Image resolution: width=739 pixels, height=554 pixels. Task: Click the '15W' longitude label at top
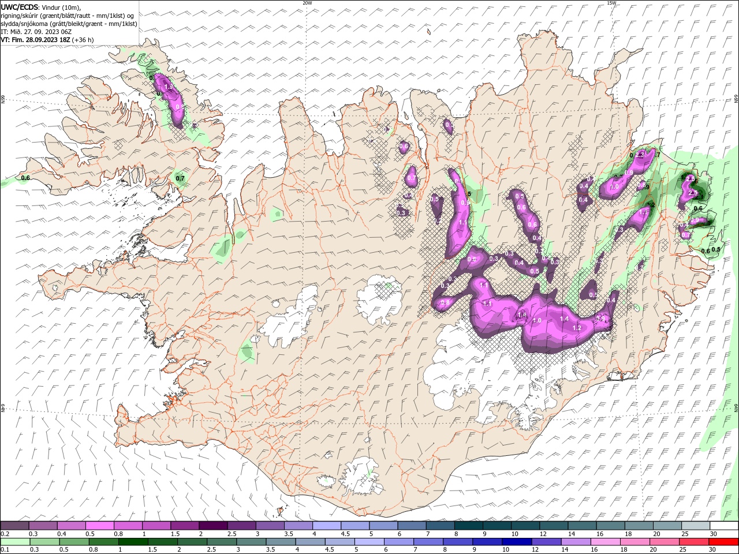(611, 3)
